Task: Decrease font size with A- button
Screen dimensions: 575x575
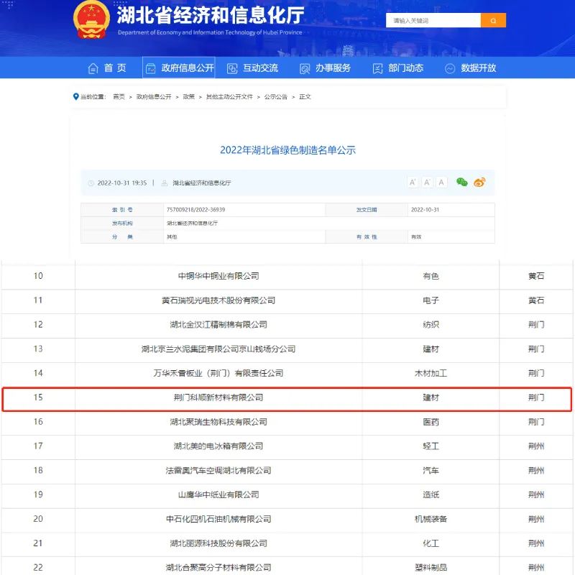Action: click(427, 183)
